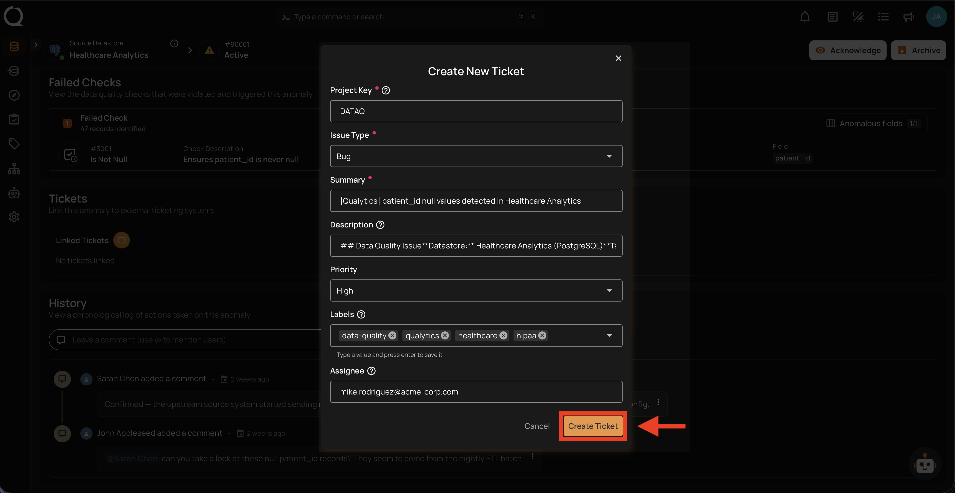The image size is (955, 493).
Task: Click the Summary input field
Action: click(x=476, y=201)
